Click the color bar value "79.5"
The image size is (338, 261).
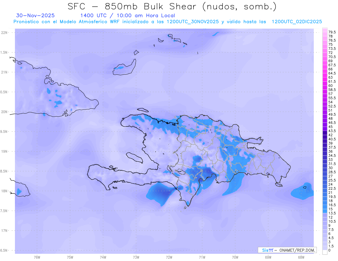click(x=332, y=32)
